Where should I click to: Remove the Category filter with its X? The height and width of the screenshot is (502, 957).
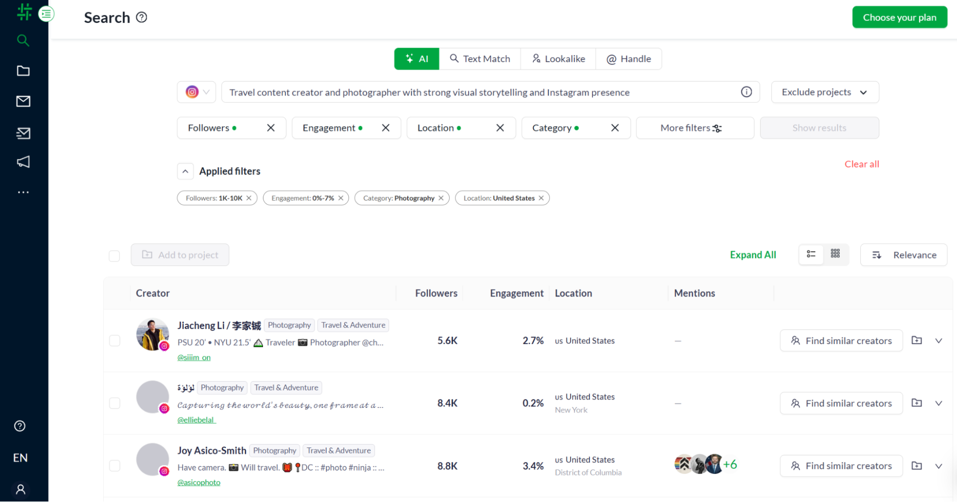[615, 128]
